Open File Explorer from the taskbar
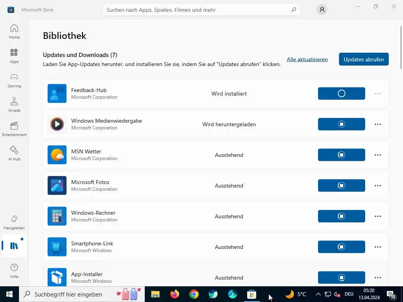The image size is (403, 302). [155, 294]
